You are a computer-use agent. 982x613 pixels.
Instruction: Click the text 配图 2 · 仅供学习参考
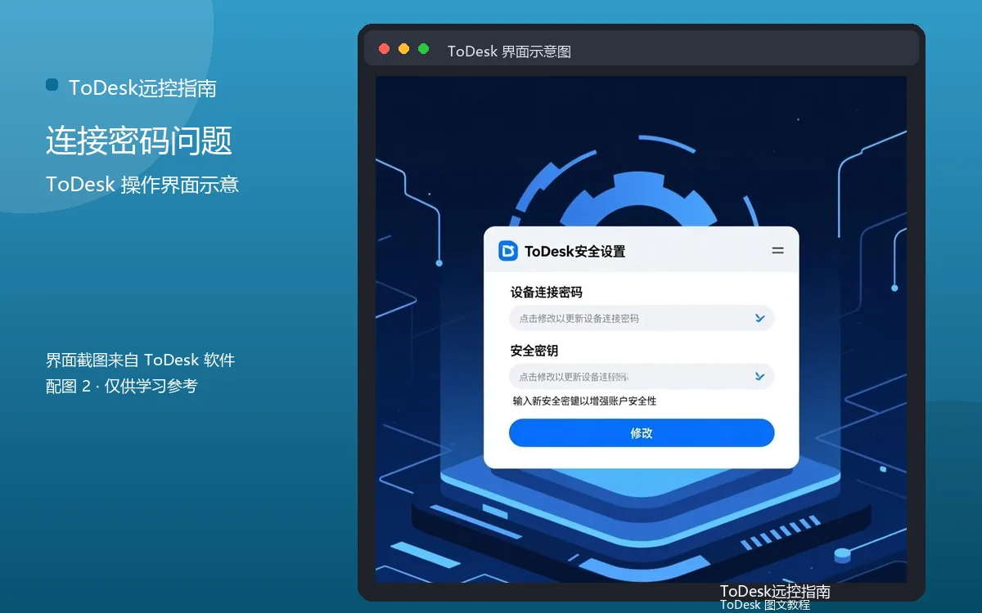[121, 386]
